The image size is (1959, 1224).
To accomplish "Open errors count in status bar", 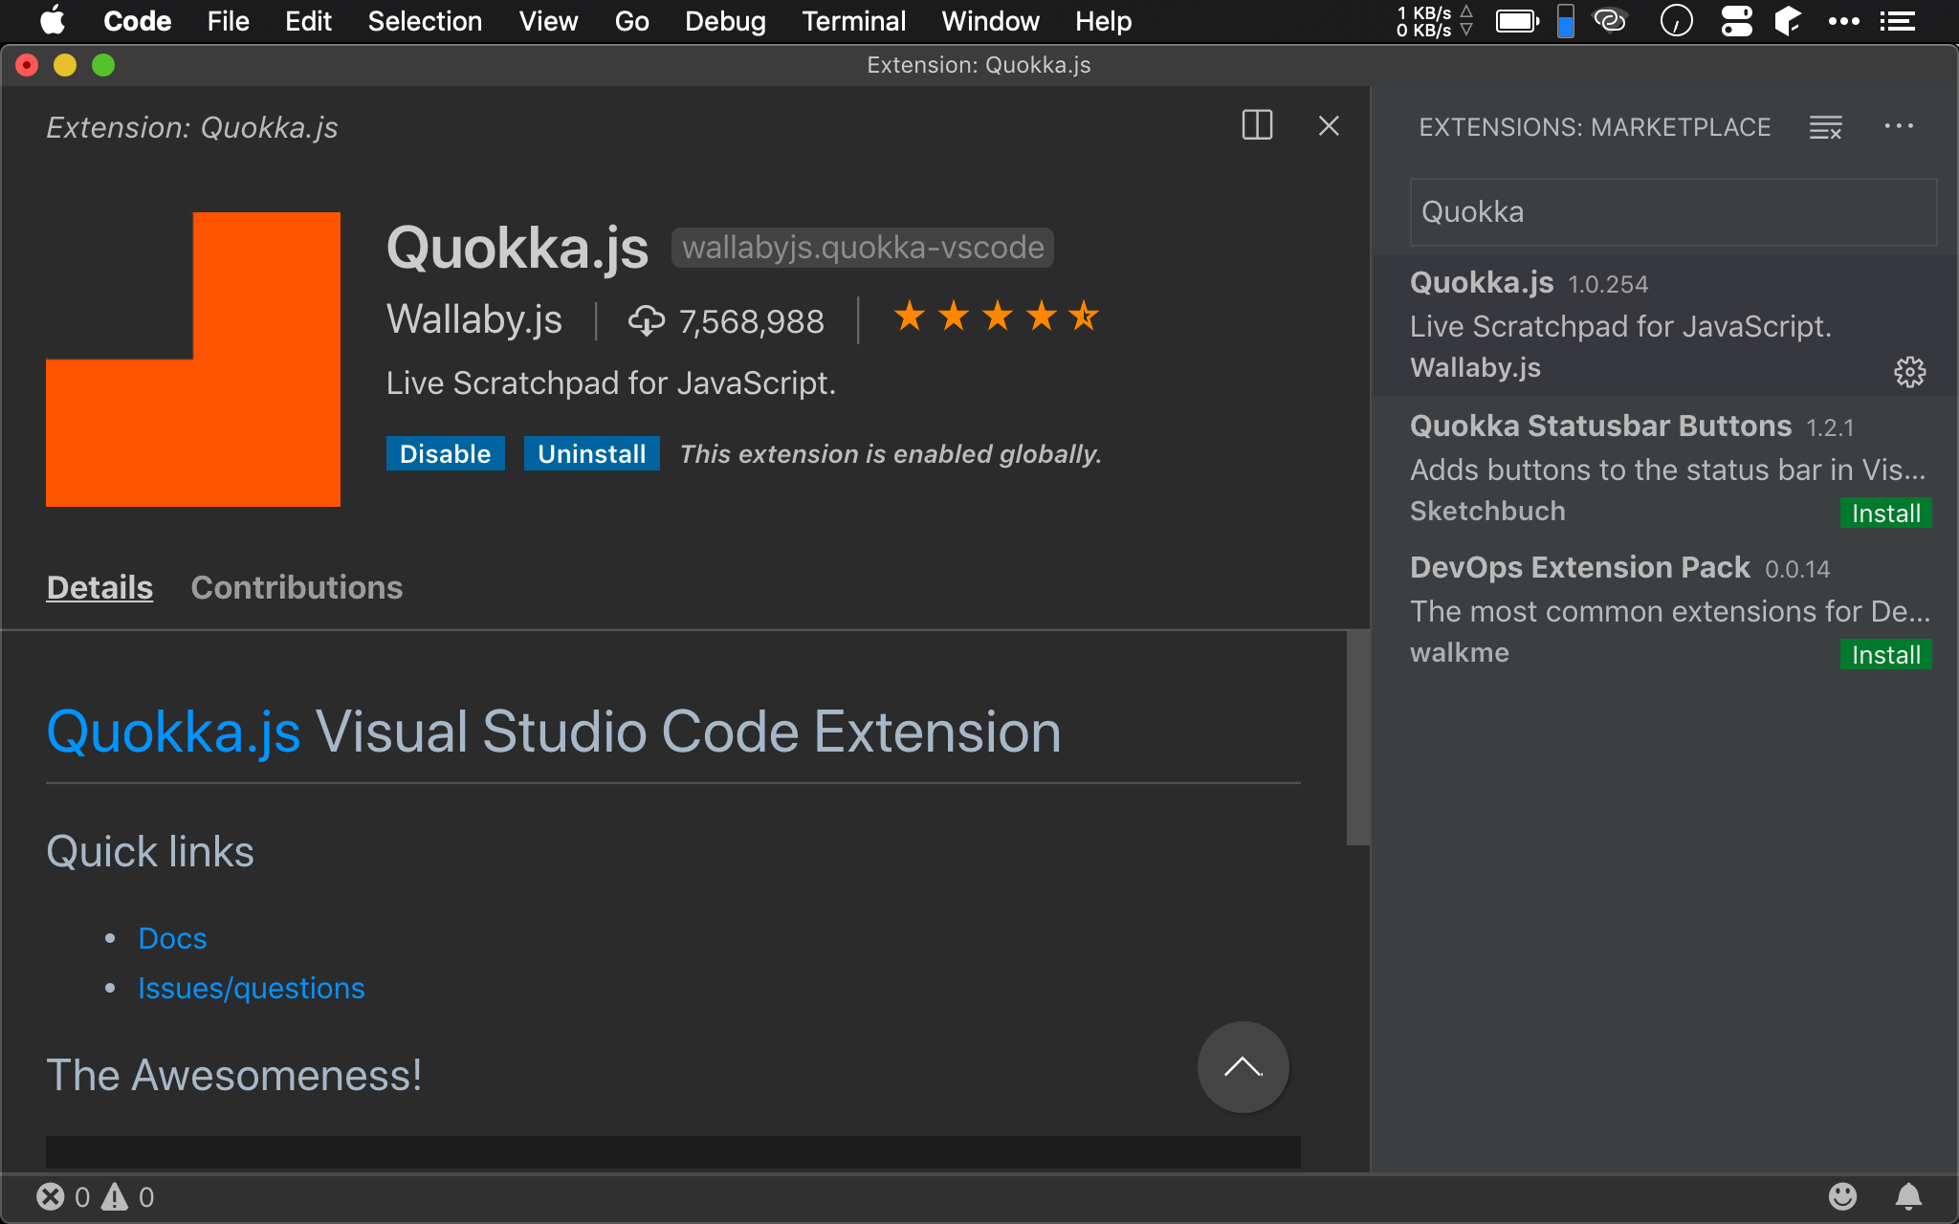I will tap(63, 1197).
